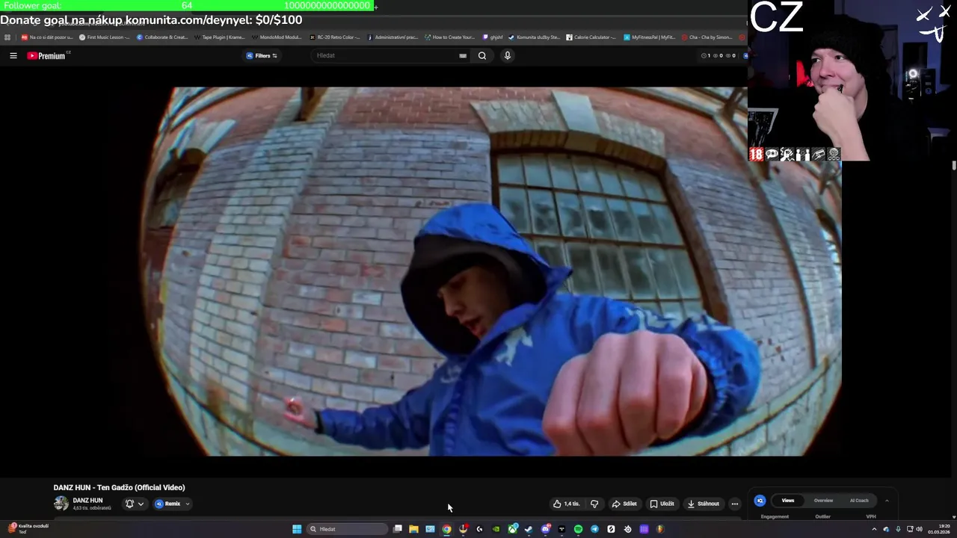Image resolution: width=957 pixels, height=538 pixels.
Task: Open Task View in the taskbar
Action: [398, 529]
